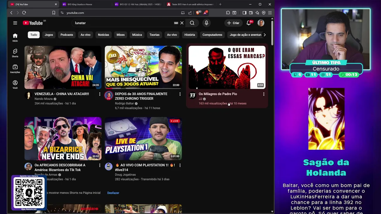Open a new browser tab
381x214 pixels.
tap(220, 4)
